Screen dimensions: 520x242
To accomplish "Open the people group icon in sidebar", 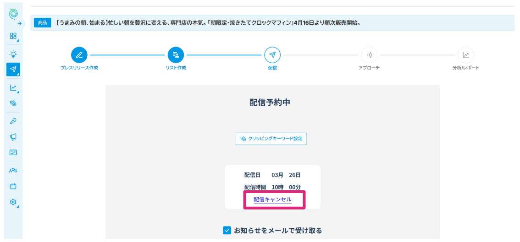I will pyautogui.click(x=13, y=170).
